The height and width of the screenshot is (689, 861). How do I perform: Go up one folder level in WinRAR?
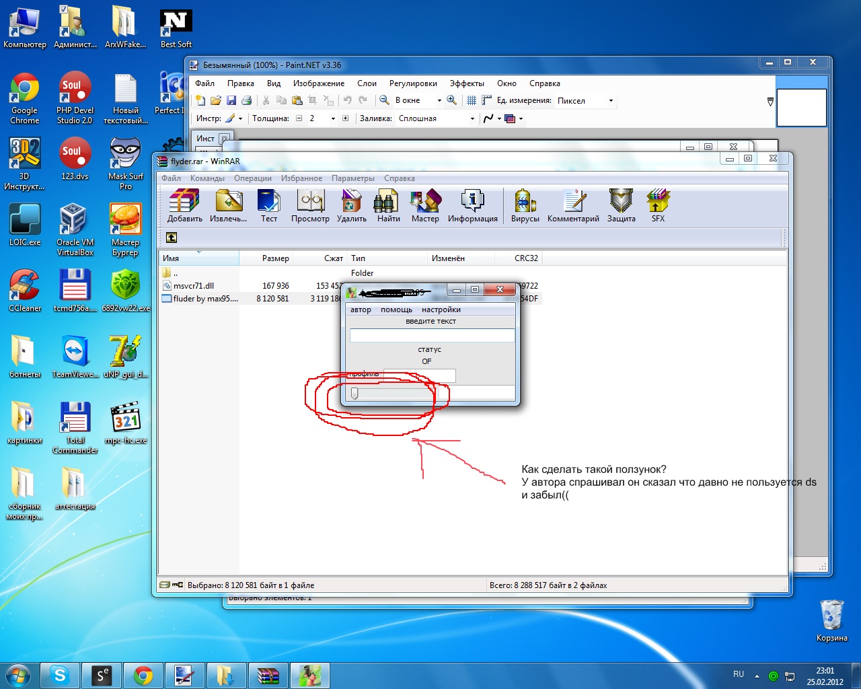click(x=172, y=238)
